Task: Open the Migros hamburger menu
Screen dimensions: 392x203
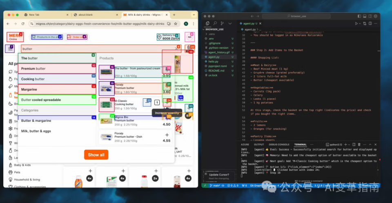Action: click(10, 49)
